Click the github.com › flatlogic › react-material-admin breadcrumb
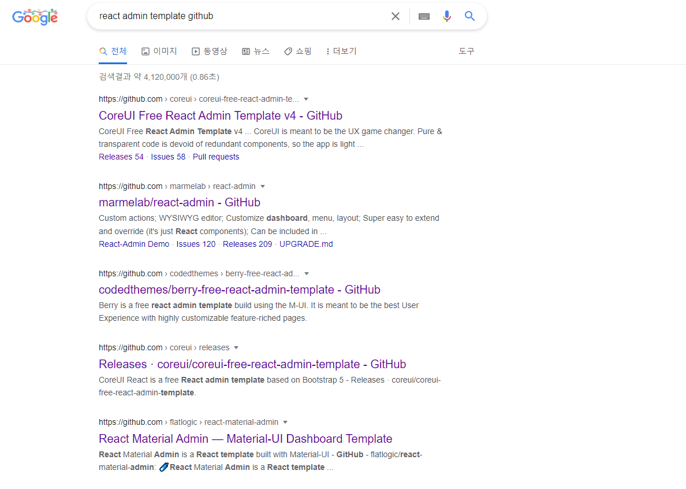The image size is (686, 489). click(189, 423)
